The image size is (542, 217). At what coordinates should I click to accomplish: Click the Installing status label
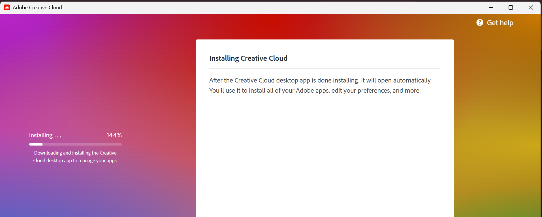tap(41, 135)
